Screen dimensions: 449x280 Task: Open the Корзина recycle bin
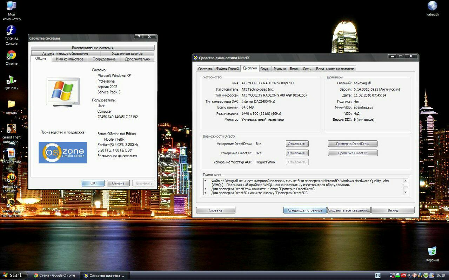(x=433, y=254)
